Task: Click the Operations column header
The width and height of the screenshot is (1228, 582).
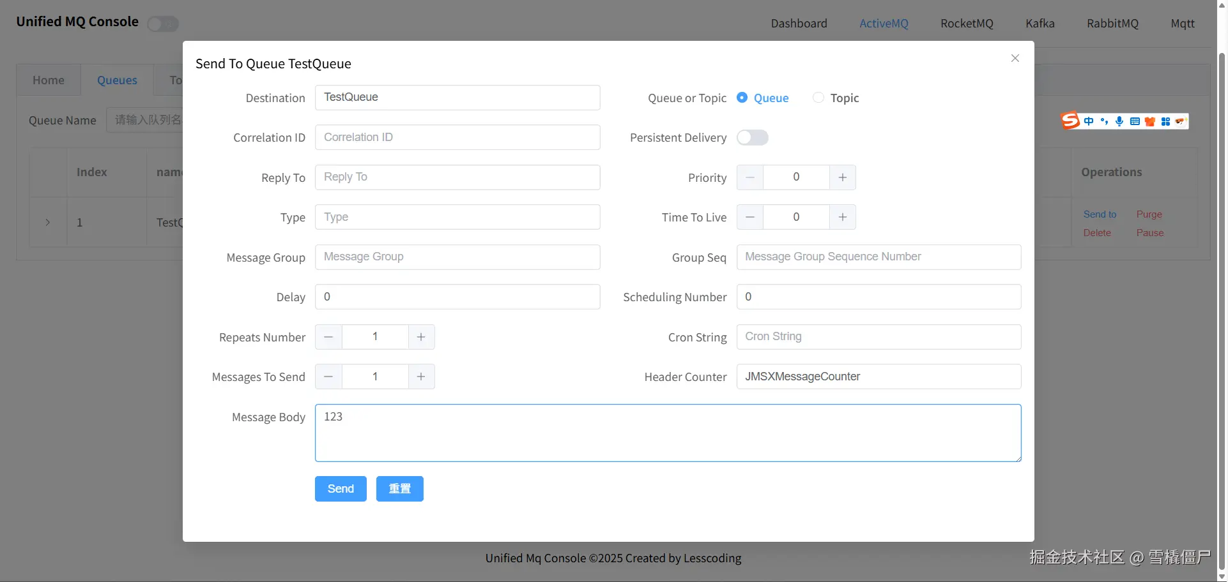Action: tap(1111, 172)
